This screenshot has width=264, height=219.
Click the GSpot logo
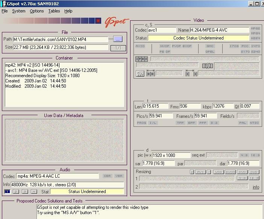[116, 22]
